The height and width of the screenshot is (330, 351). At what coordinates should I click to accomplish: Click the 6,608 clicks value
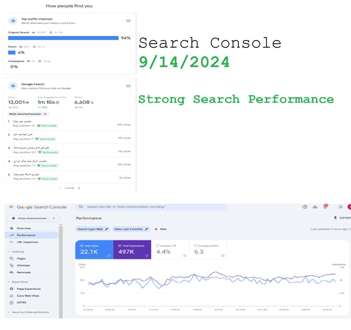pyautogui.click(x=82, y=102)
